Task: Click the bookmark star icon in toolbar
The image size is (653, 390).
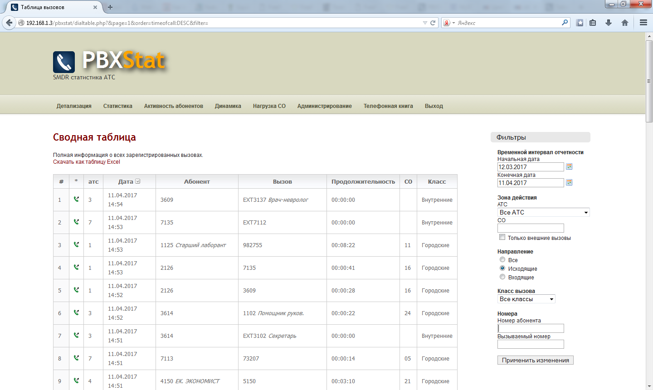Action: tap(580, 23)
